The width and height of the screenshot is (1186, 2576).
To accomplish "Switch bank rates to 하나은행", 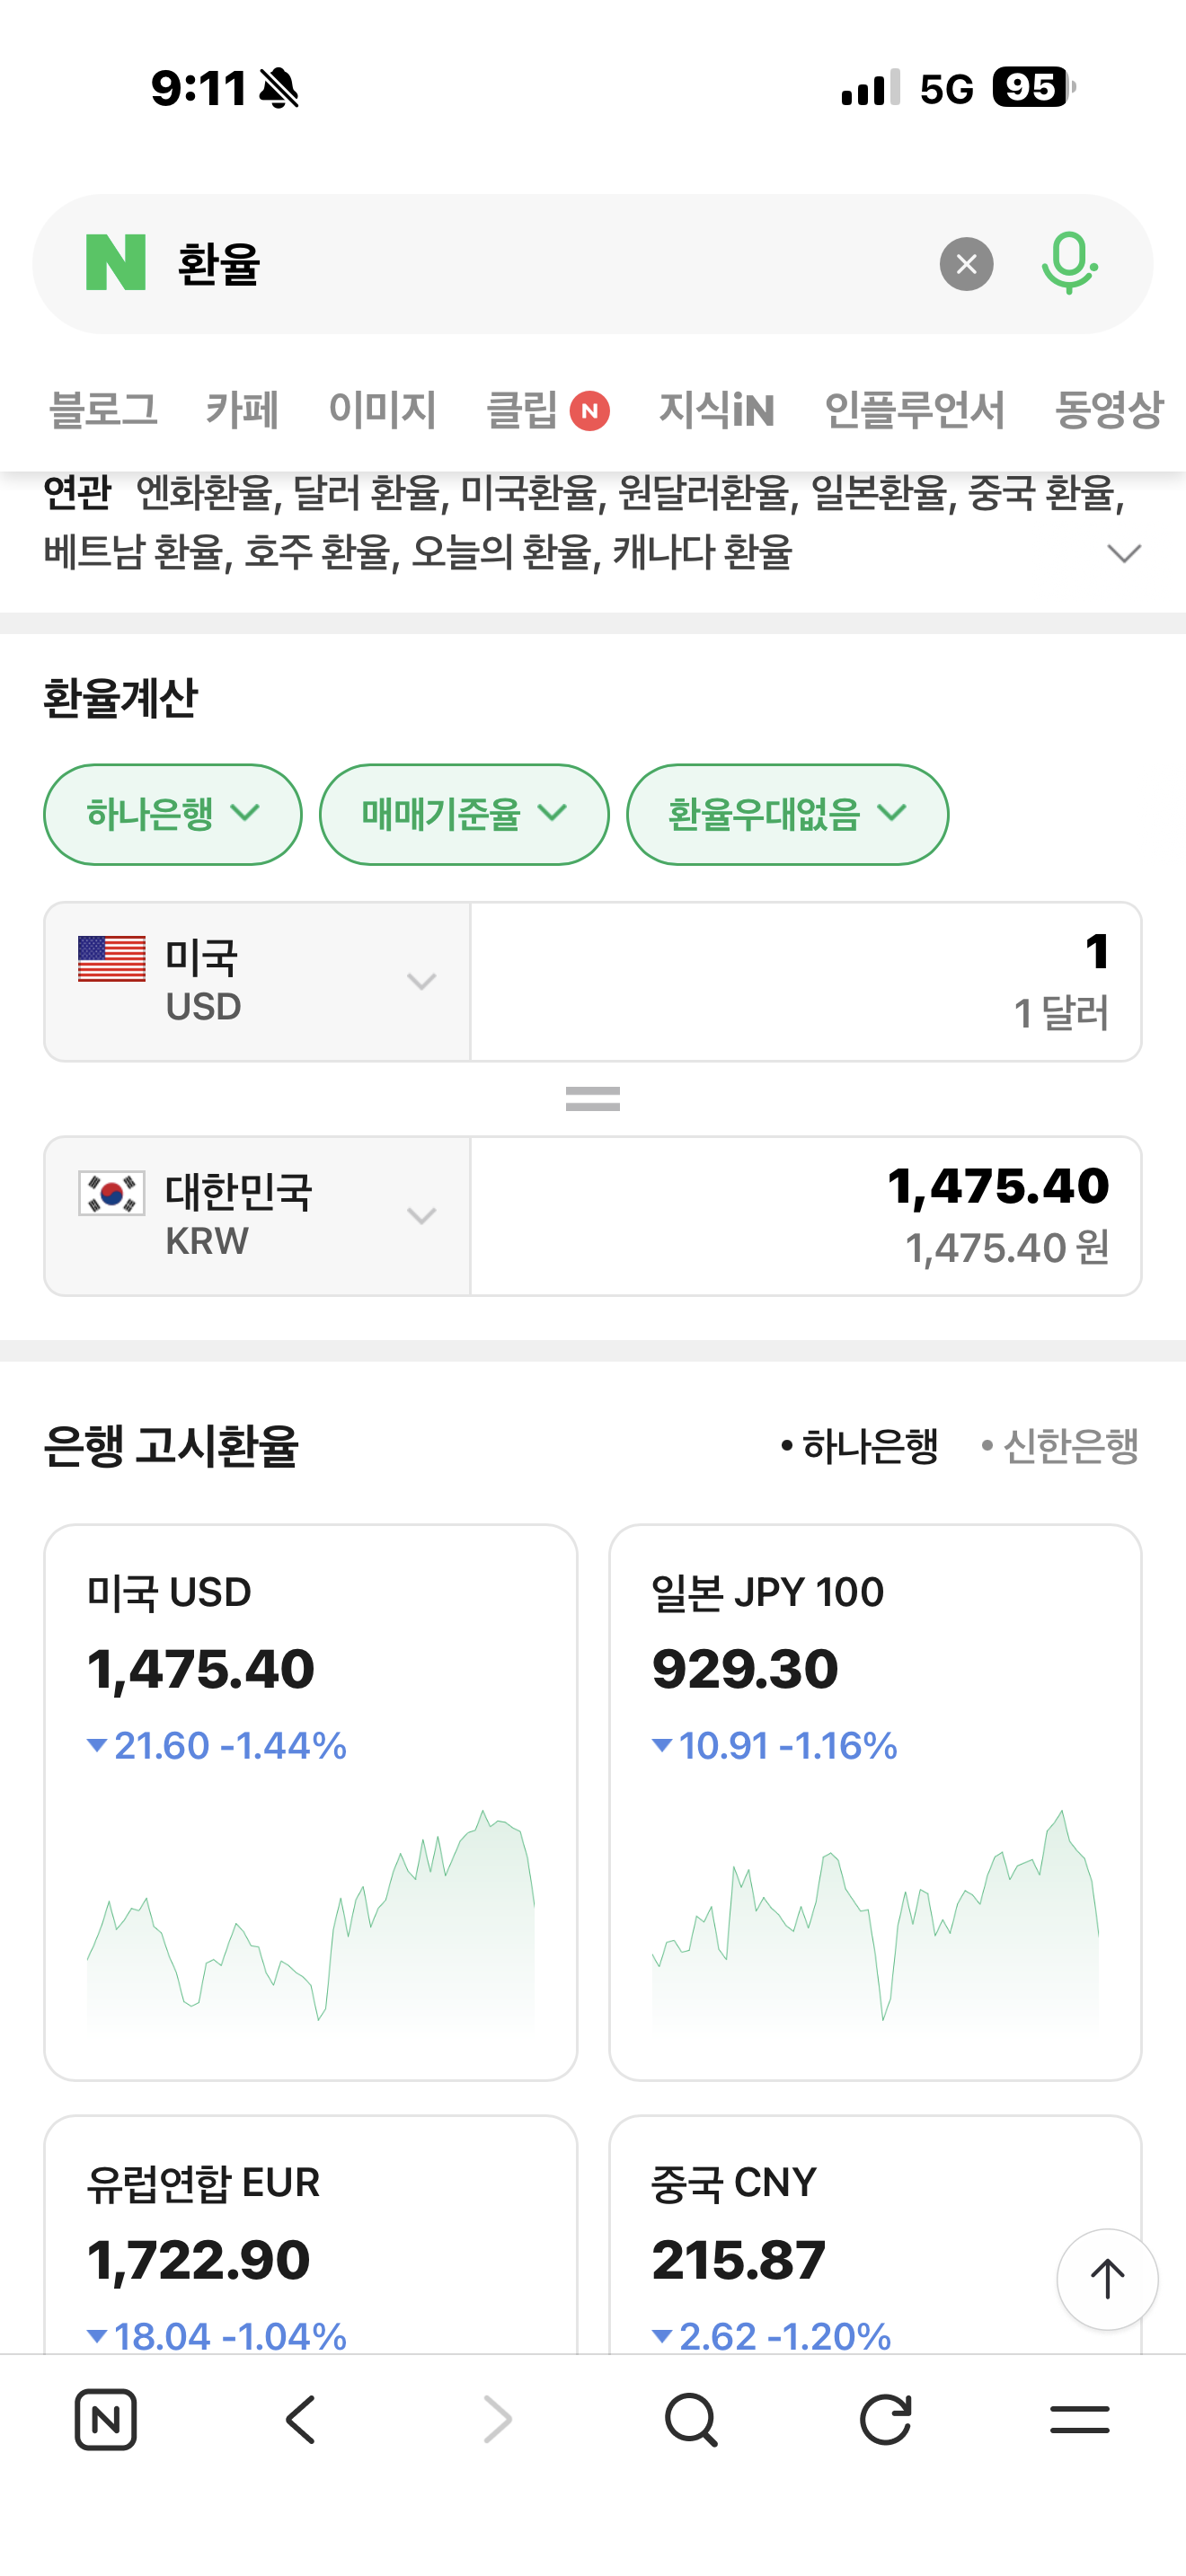I will [860, 1446].
